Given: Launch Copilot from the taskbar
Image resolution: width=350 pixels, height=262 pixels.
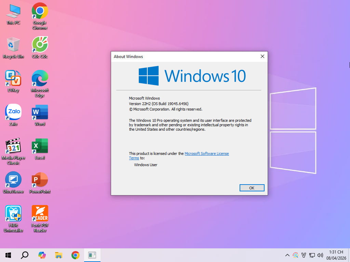Looking at the screenshot, I should pyautogui.click(x=42, y=255).
